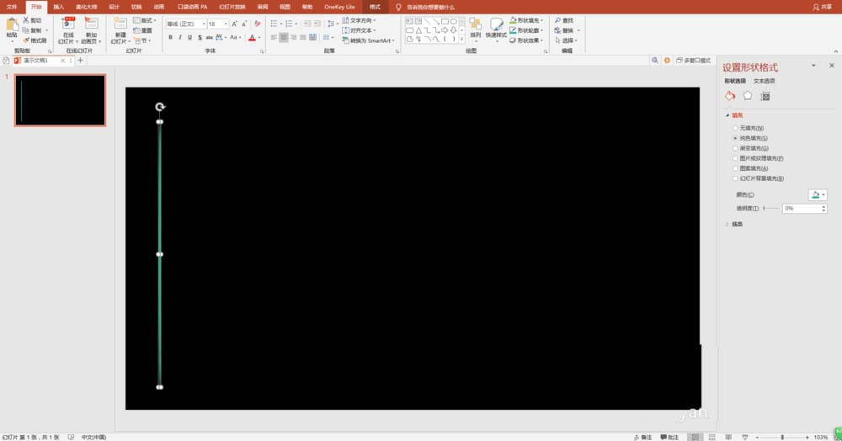This screenshot has height=441, width=842.
Task: Click the Paste (粘贴) clipboard icon
Action: click(x=12, y=24)
